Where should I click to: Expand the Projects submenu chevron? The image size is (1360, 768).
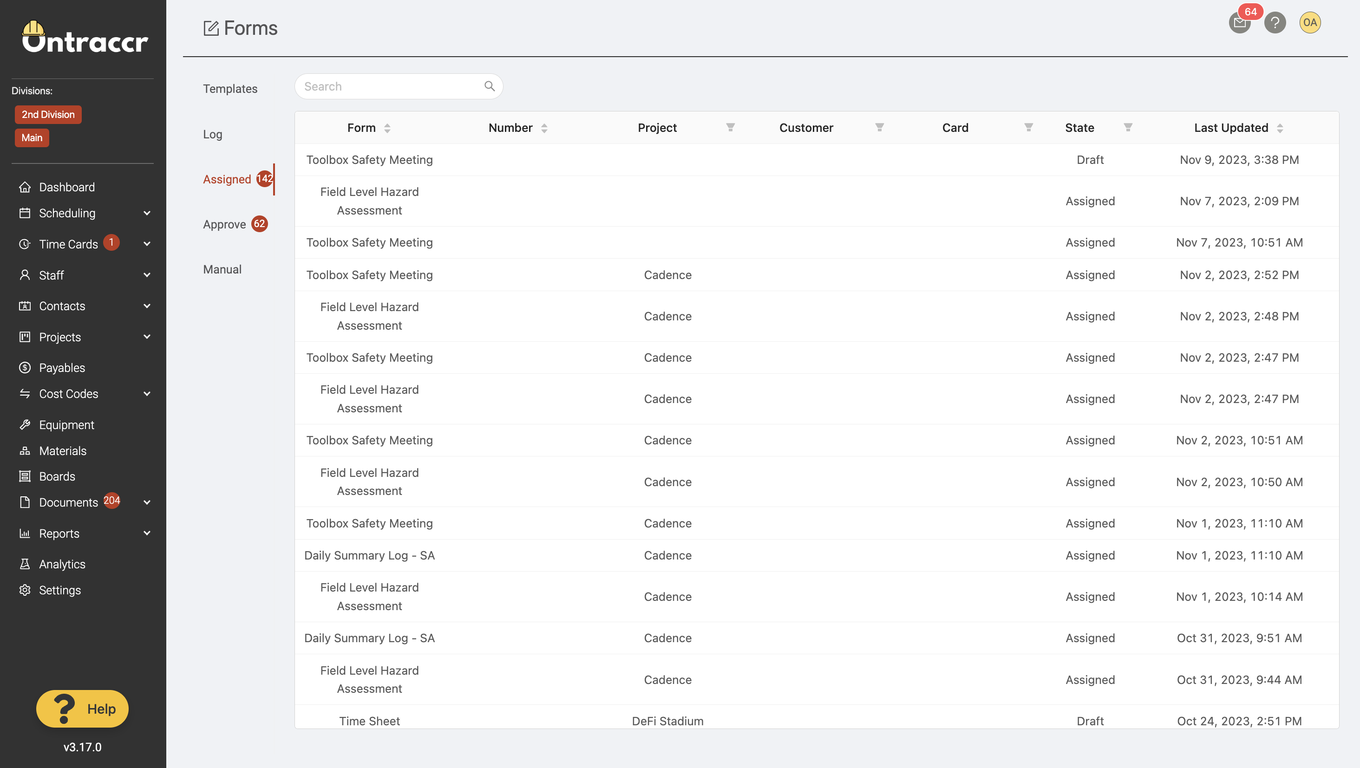click(147, 337)
